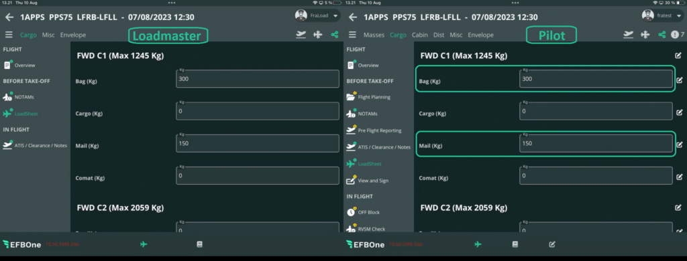Open ATIS / Clearance / Notes in Loadmaster sidebar
Screen dimensions: 687x261
click(x=35, y=146)
